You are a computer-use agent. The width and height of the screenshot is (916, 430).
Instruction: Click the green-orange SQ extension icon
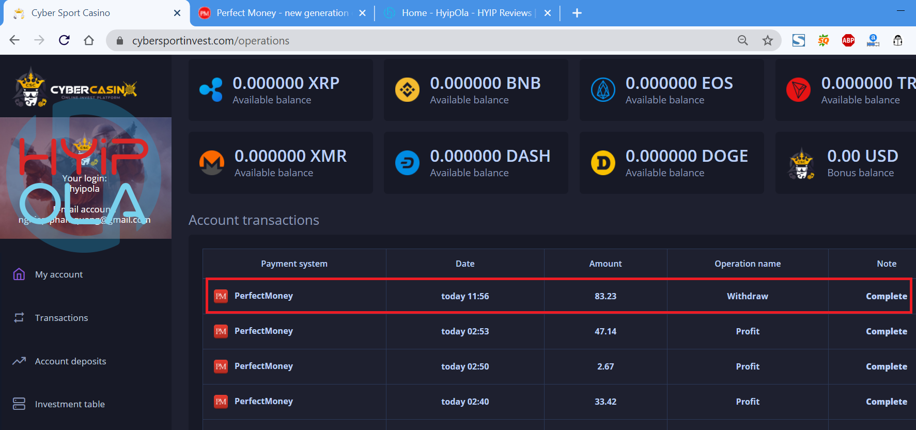click(824, 40)
